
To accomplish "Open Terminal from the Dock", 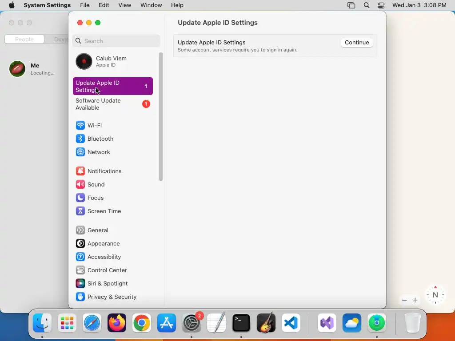I will coord(241,323).
